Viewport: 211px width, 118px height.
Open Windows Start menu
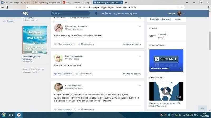[x=4, y=115]
